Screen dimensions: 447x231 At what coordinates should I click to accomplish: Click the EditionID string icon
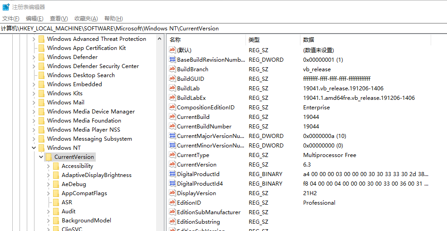172,202
